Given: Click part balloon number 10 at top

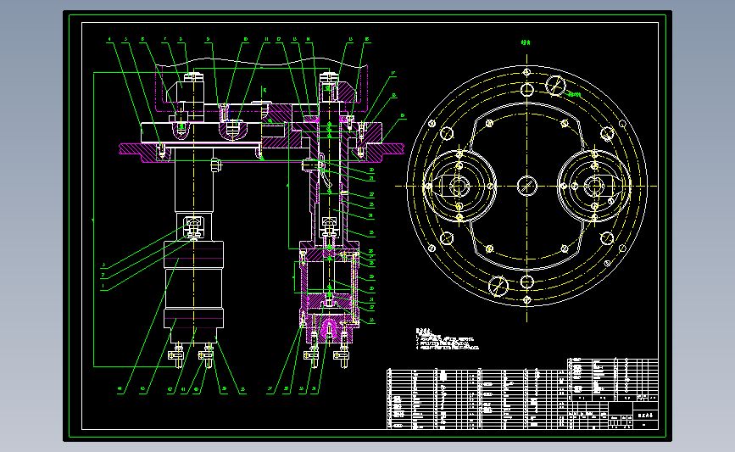Looking at the screenshot, I should point(245,40).
